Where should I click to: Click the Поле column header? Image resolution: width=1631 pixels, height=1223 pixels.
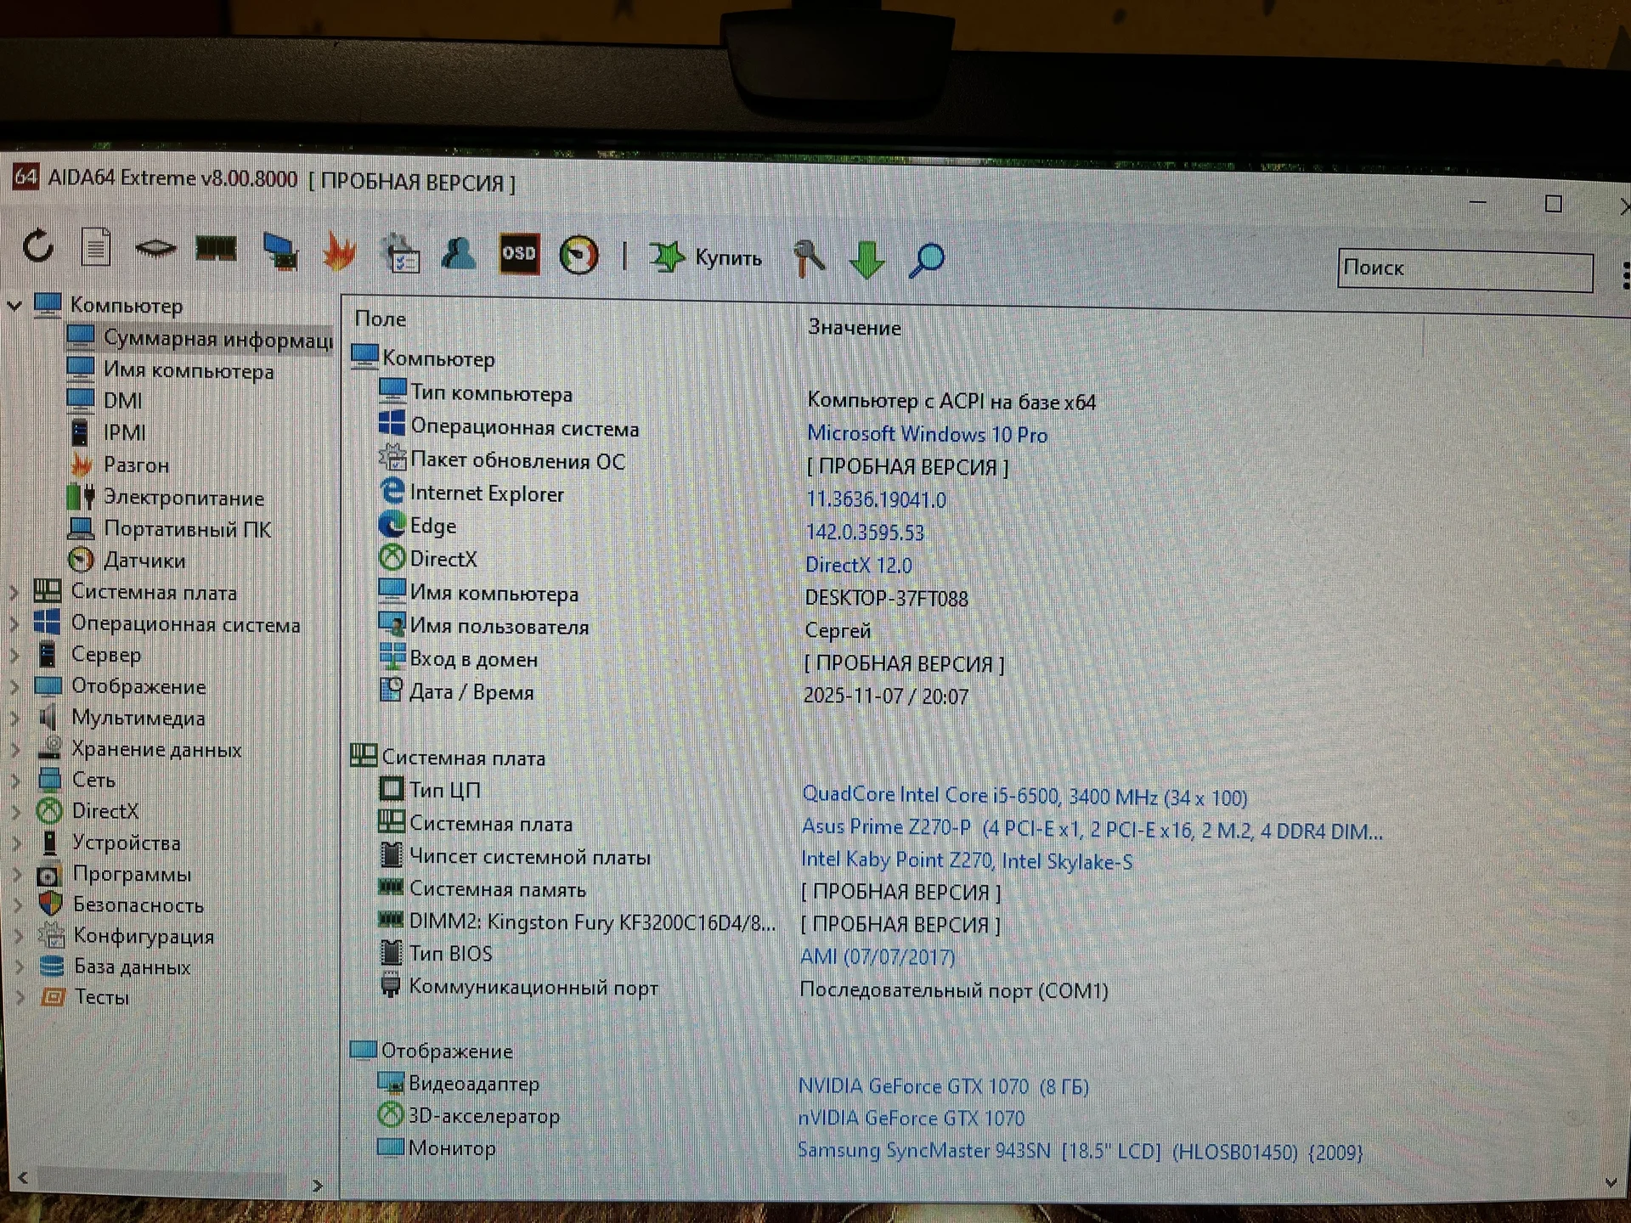click(381, 318)
